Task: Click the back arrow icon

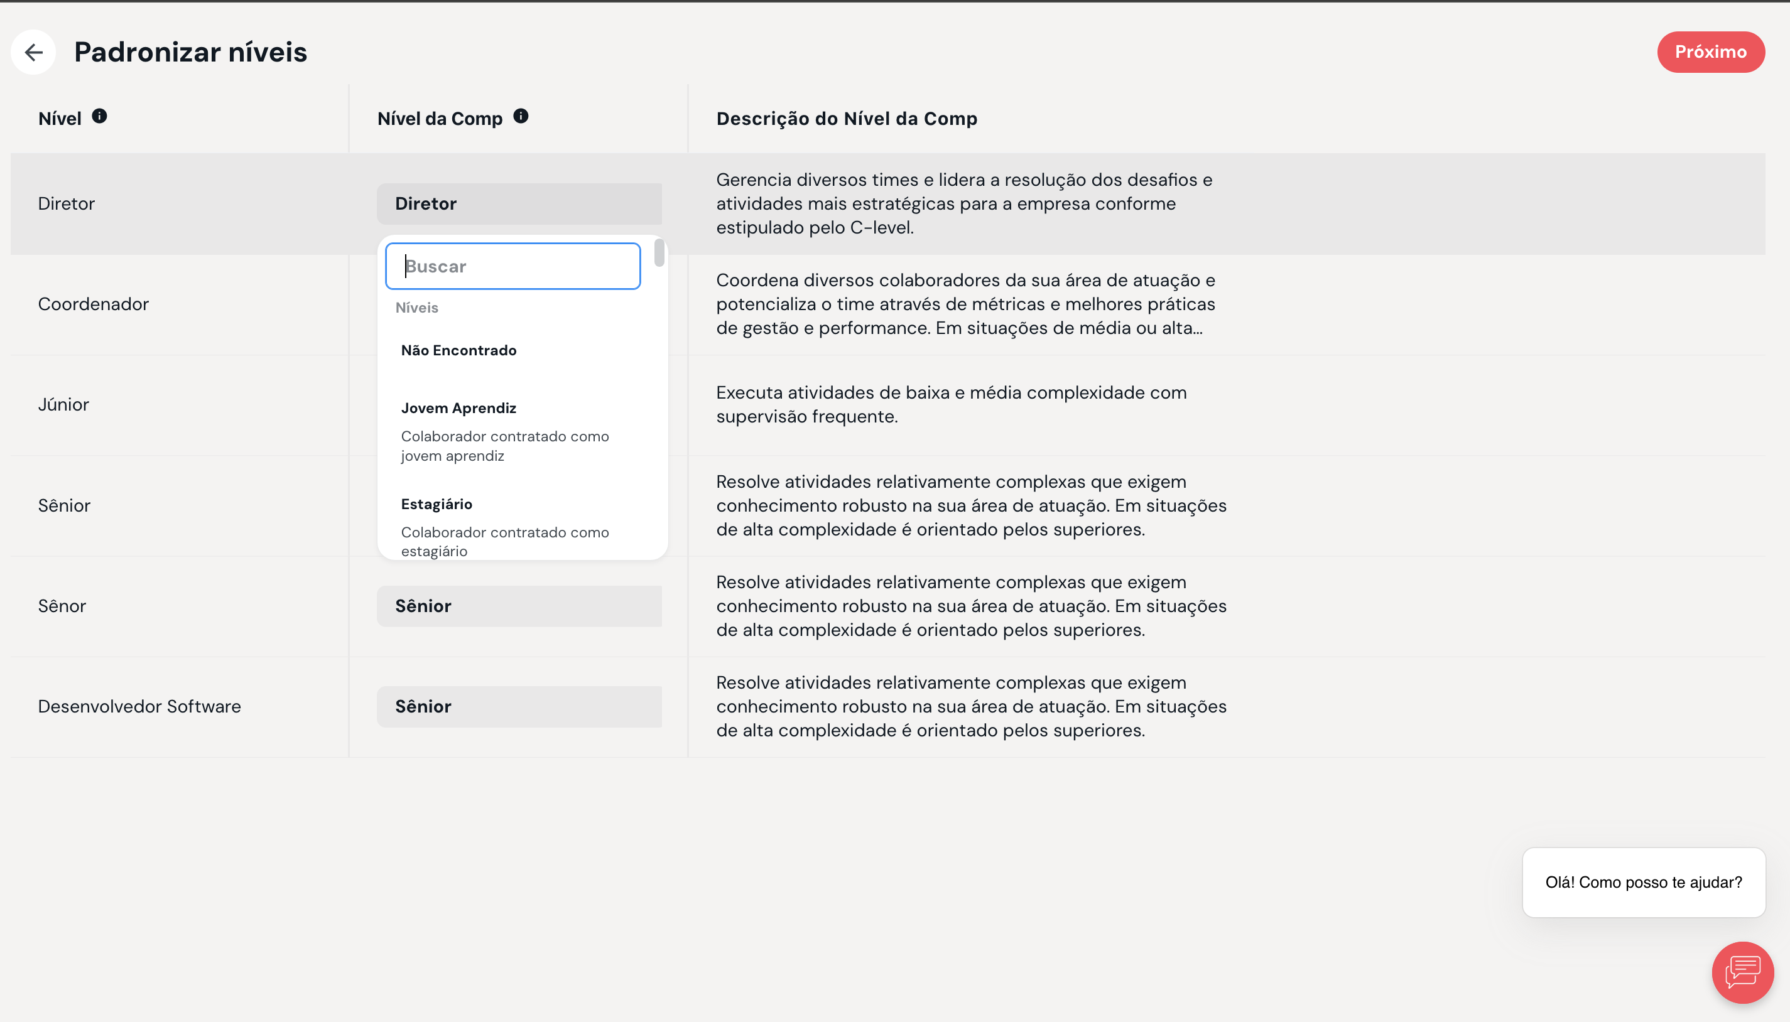Action: coord(33,52)
